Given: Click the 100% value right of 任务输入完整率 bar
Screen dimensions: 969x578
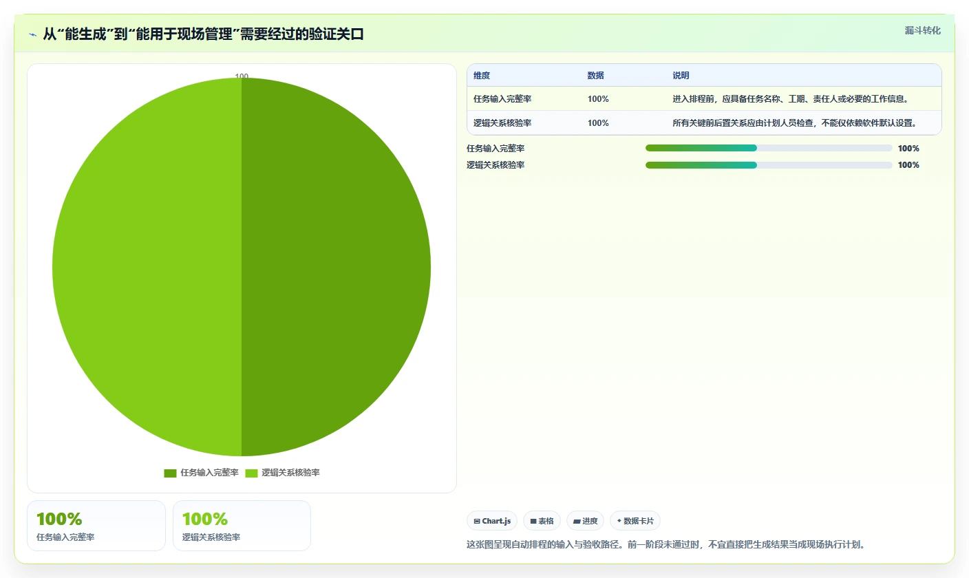Looking at the screenshot, I should [908, 148].
